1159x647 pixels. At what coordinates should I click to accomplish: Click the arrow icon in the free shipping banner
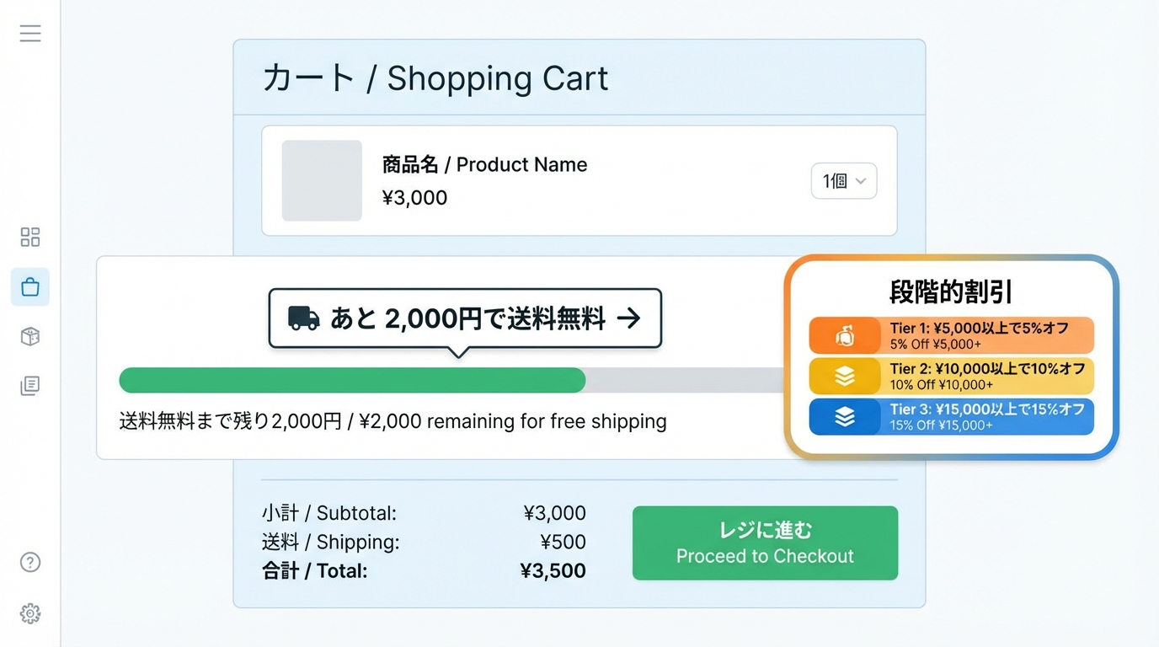click(x=628, y=318)
